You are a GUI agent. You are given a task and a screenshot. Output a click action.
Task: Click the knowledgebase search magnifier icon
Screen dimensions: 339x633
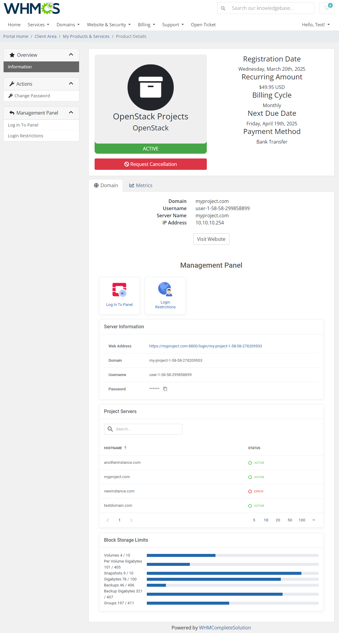(x=223, y=8)
